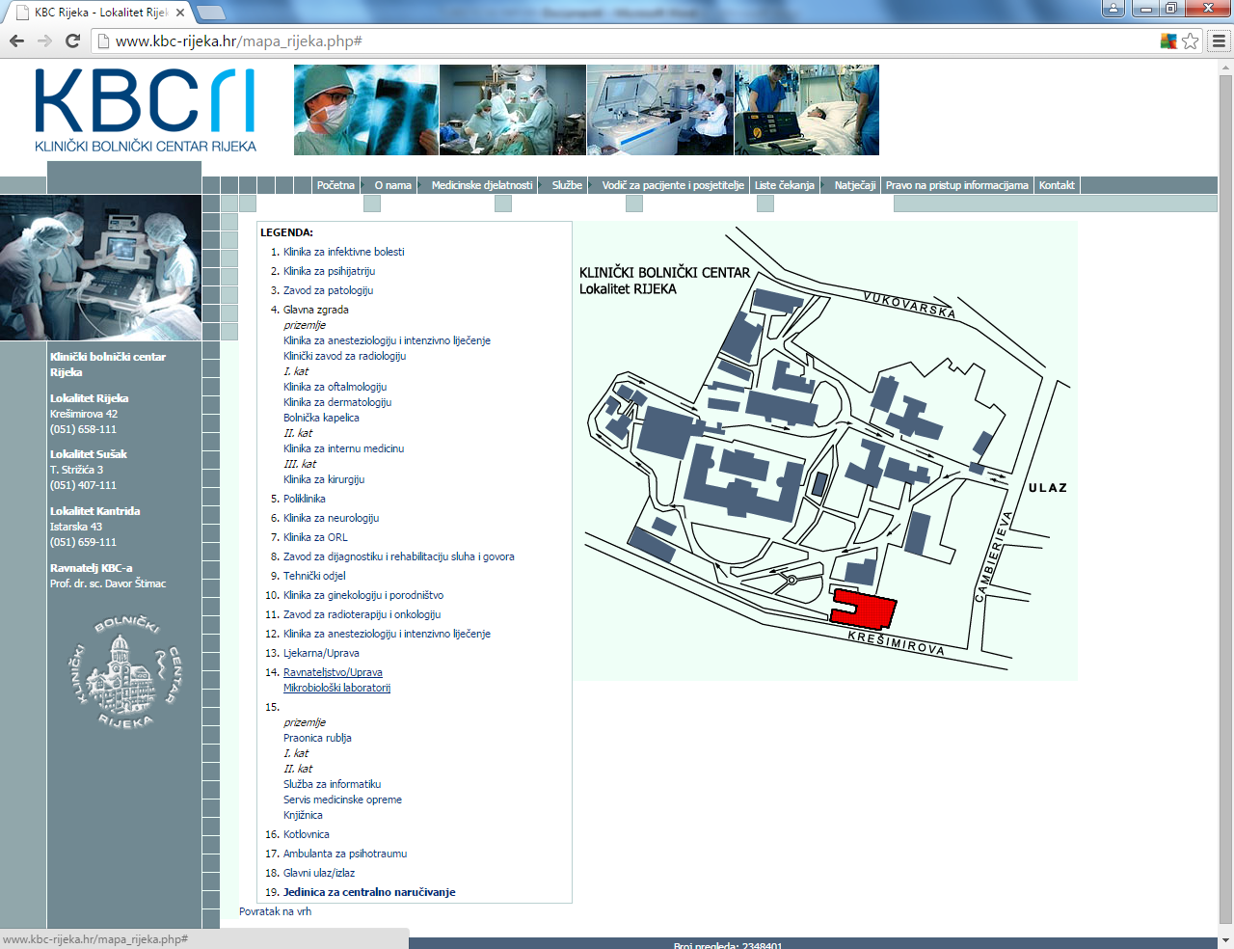Select Glavna zgrada in legend
The width and height of the screenshot is (1234, 949).
click(316, 310)
